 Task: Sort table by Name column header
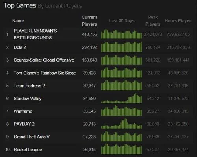point(18,21)
